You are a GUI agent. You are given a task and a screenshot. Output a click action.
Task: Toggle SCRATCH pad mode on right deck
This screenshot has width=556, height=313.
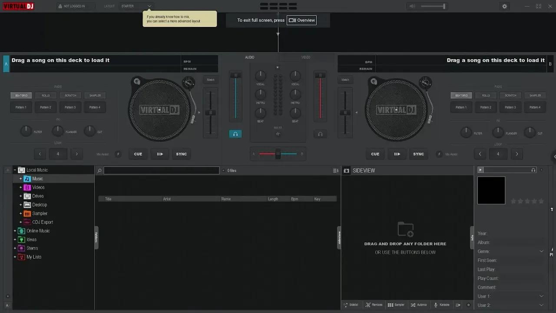coord(510,95)
